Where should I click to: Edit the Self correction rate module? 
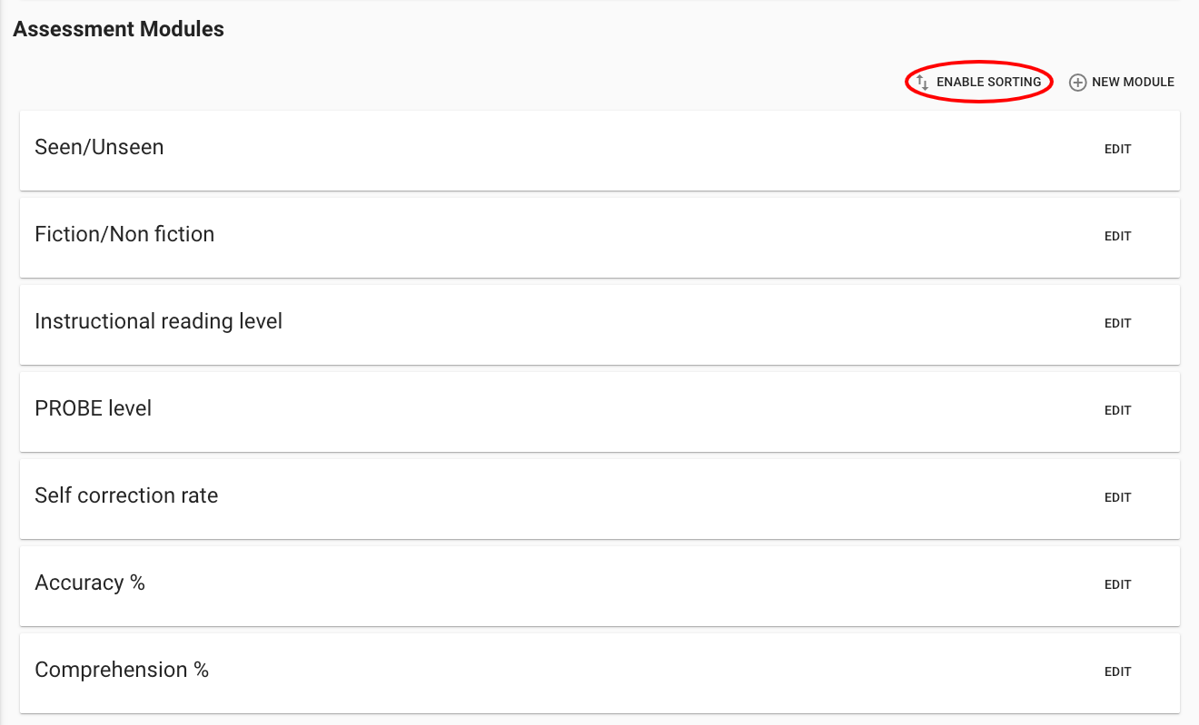point(1117,498)
